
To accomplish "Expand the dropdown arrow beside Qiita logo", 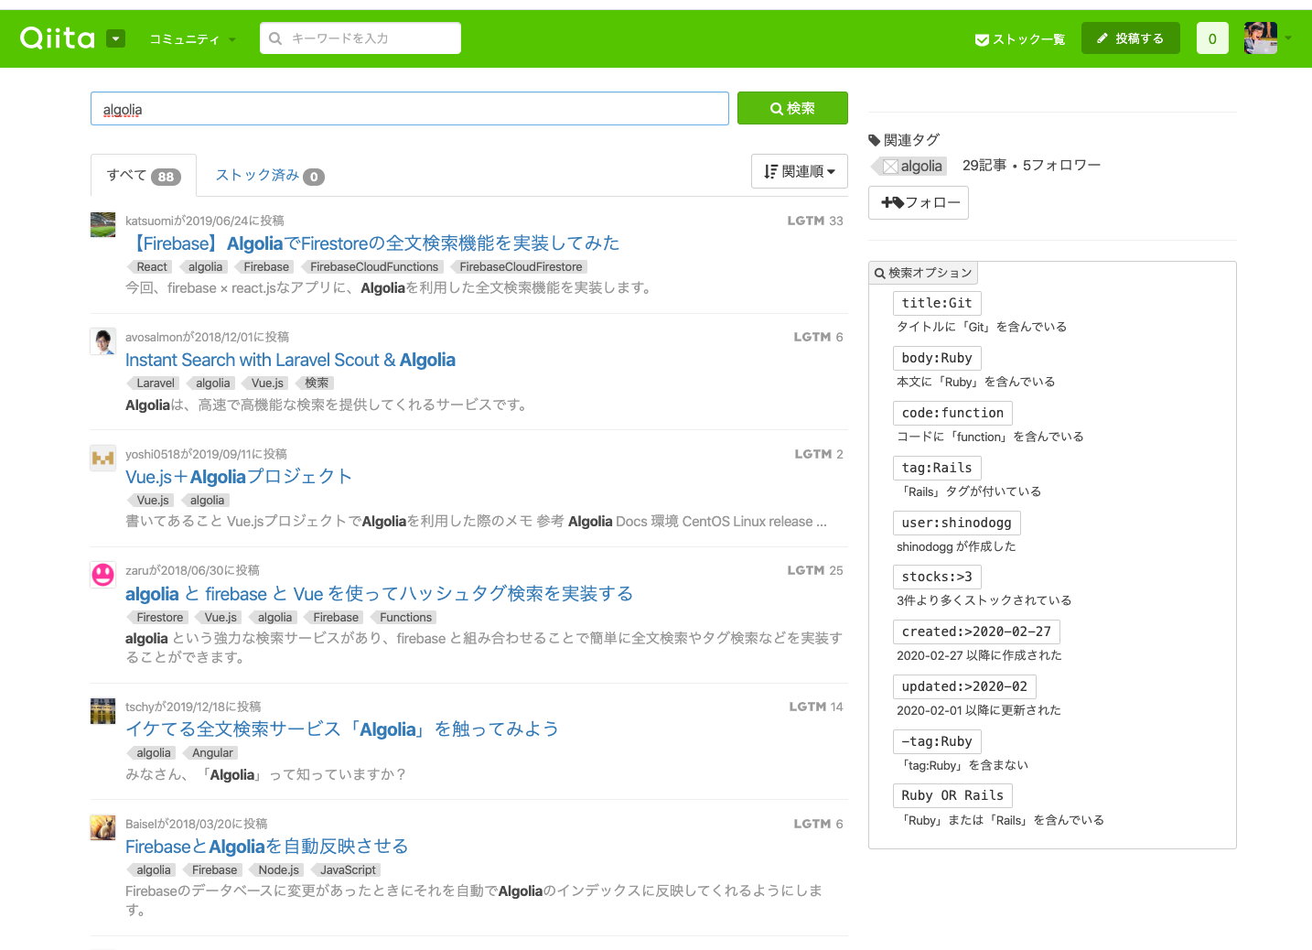I will (x=115, y=38).
